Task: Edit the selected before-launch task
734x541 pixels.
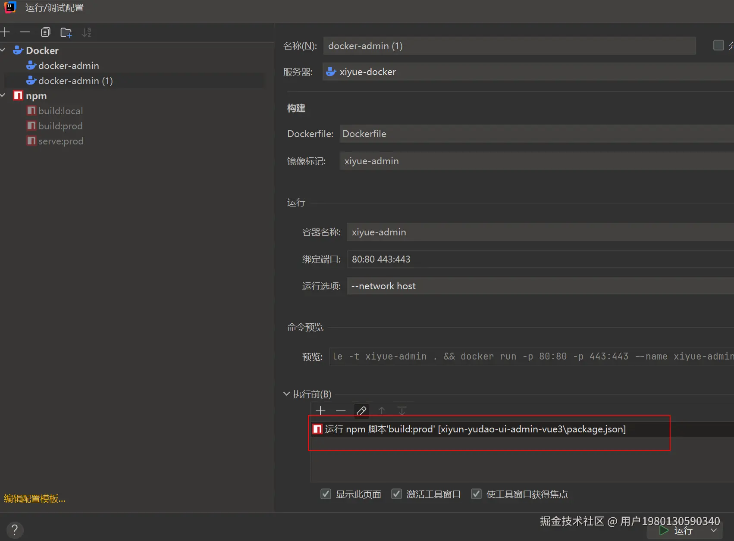Action: click(x=361, y=411)
